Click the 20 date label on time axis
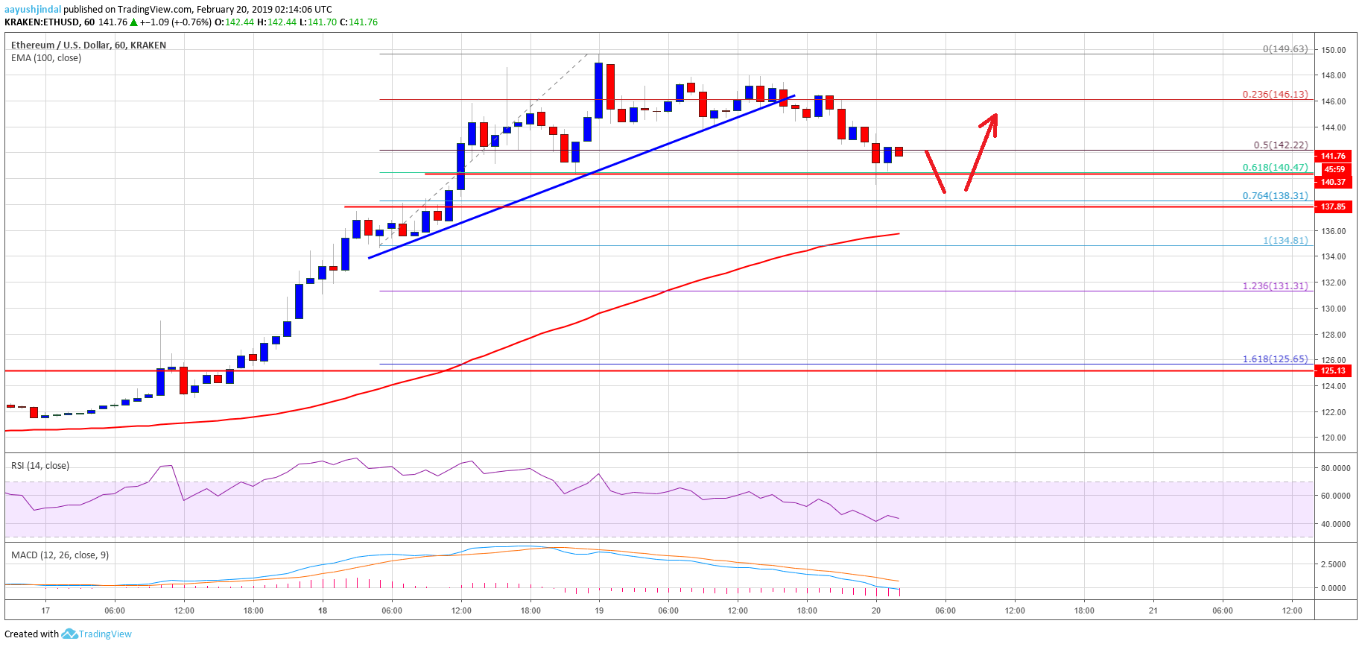 click(x=876, y=610)
